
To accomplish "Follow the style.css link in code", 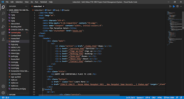I will coord(77,31).
